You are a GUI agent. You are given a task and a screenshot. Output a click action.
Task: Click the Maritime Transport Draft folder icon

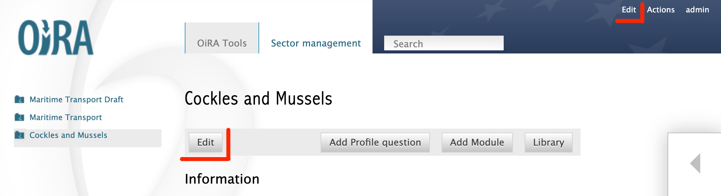[x=19, y=100]
